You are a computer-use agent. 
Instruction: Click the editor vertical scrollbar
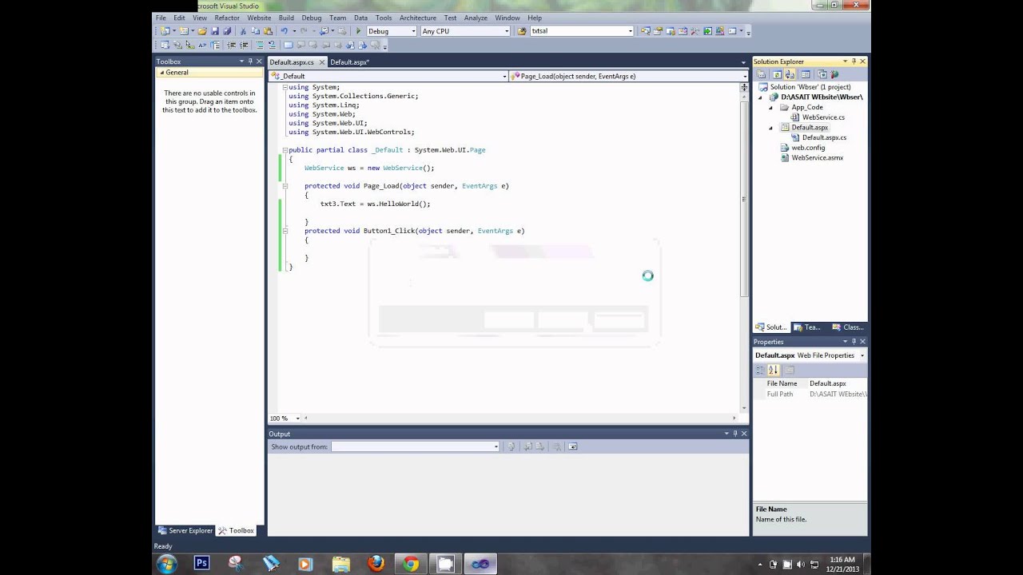click(744, 248)
